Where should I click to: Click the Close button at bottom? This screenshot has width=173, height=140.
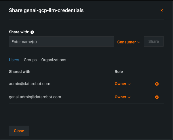coord(19,131)
